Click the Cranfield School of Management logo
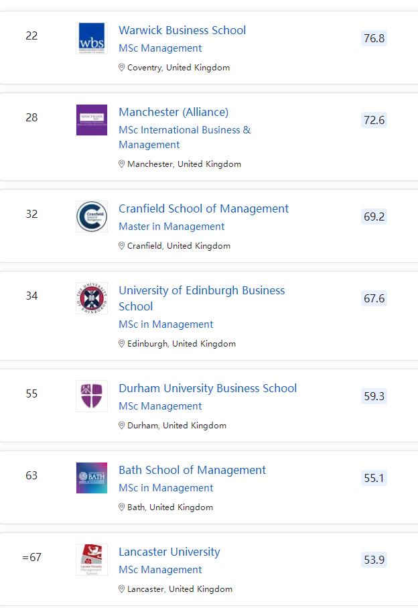Screen dimensions: 418x608 pos(92,217)
